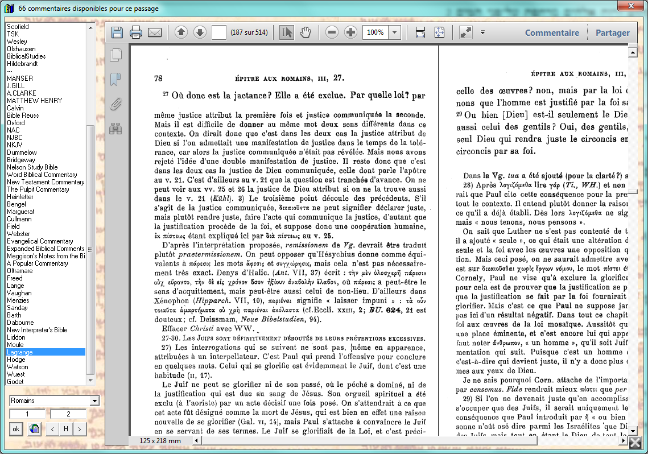Select Word Biblical Commentary in list
This screenshot has width=648, height=454.
[x=42, y=175]
